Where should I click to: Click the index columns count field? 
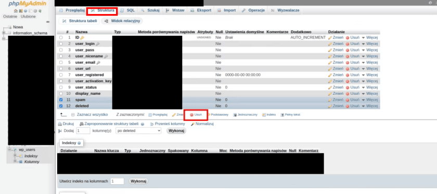pos(117,181)
